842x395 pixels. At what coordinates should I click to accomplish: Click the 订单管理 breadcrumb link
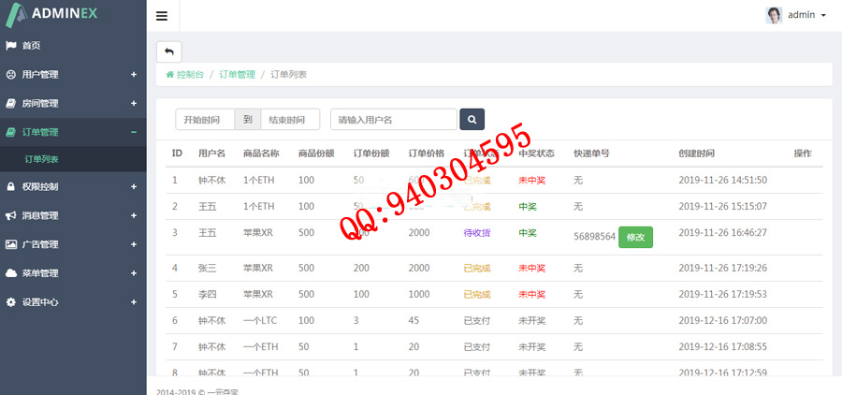point(237,74)
